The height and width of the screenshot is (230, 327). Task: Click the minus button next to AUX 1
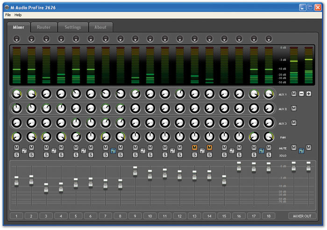pos(301,94)
